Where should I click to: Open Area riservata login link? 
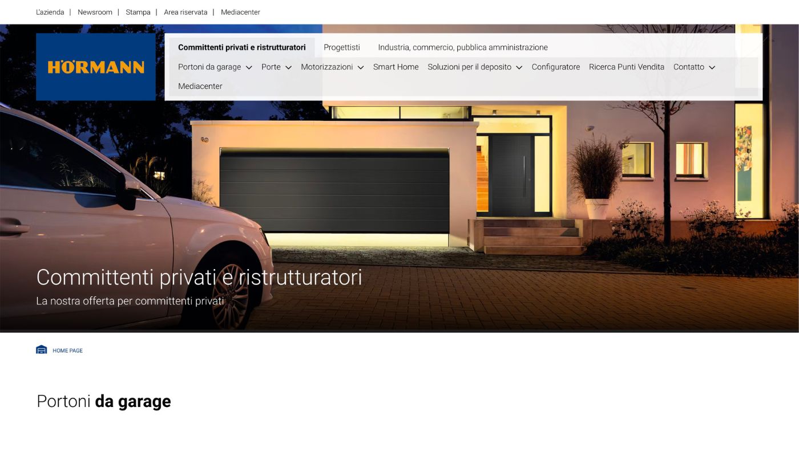185,12
